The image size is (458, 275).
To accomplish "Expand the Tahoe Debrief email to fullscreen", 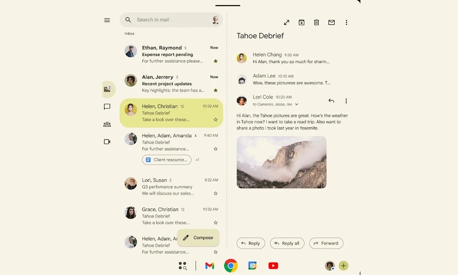I will pos(286,22).
